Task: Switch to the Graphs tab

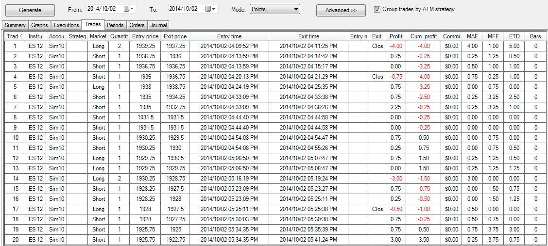Action: (40, 25)
